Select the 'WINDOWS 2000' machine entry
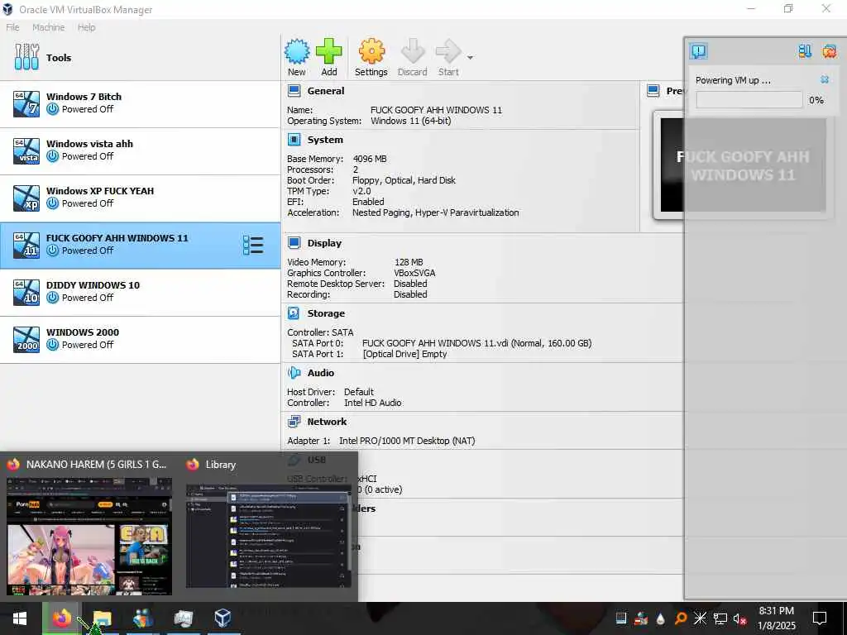Viewport: 847px width, 635px height. [140, 340]
